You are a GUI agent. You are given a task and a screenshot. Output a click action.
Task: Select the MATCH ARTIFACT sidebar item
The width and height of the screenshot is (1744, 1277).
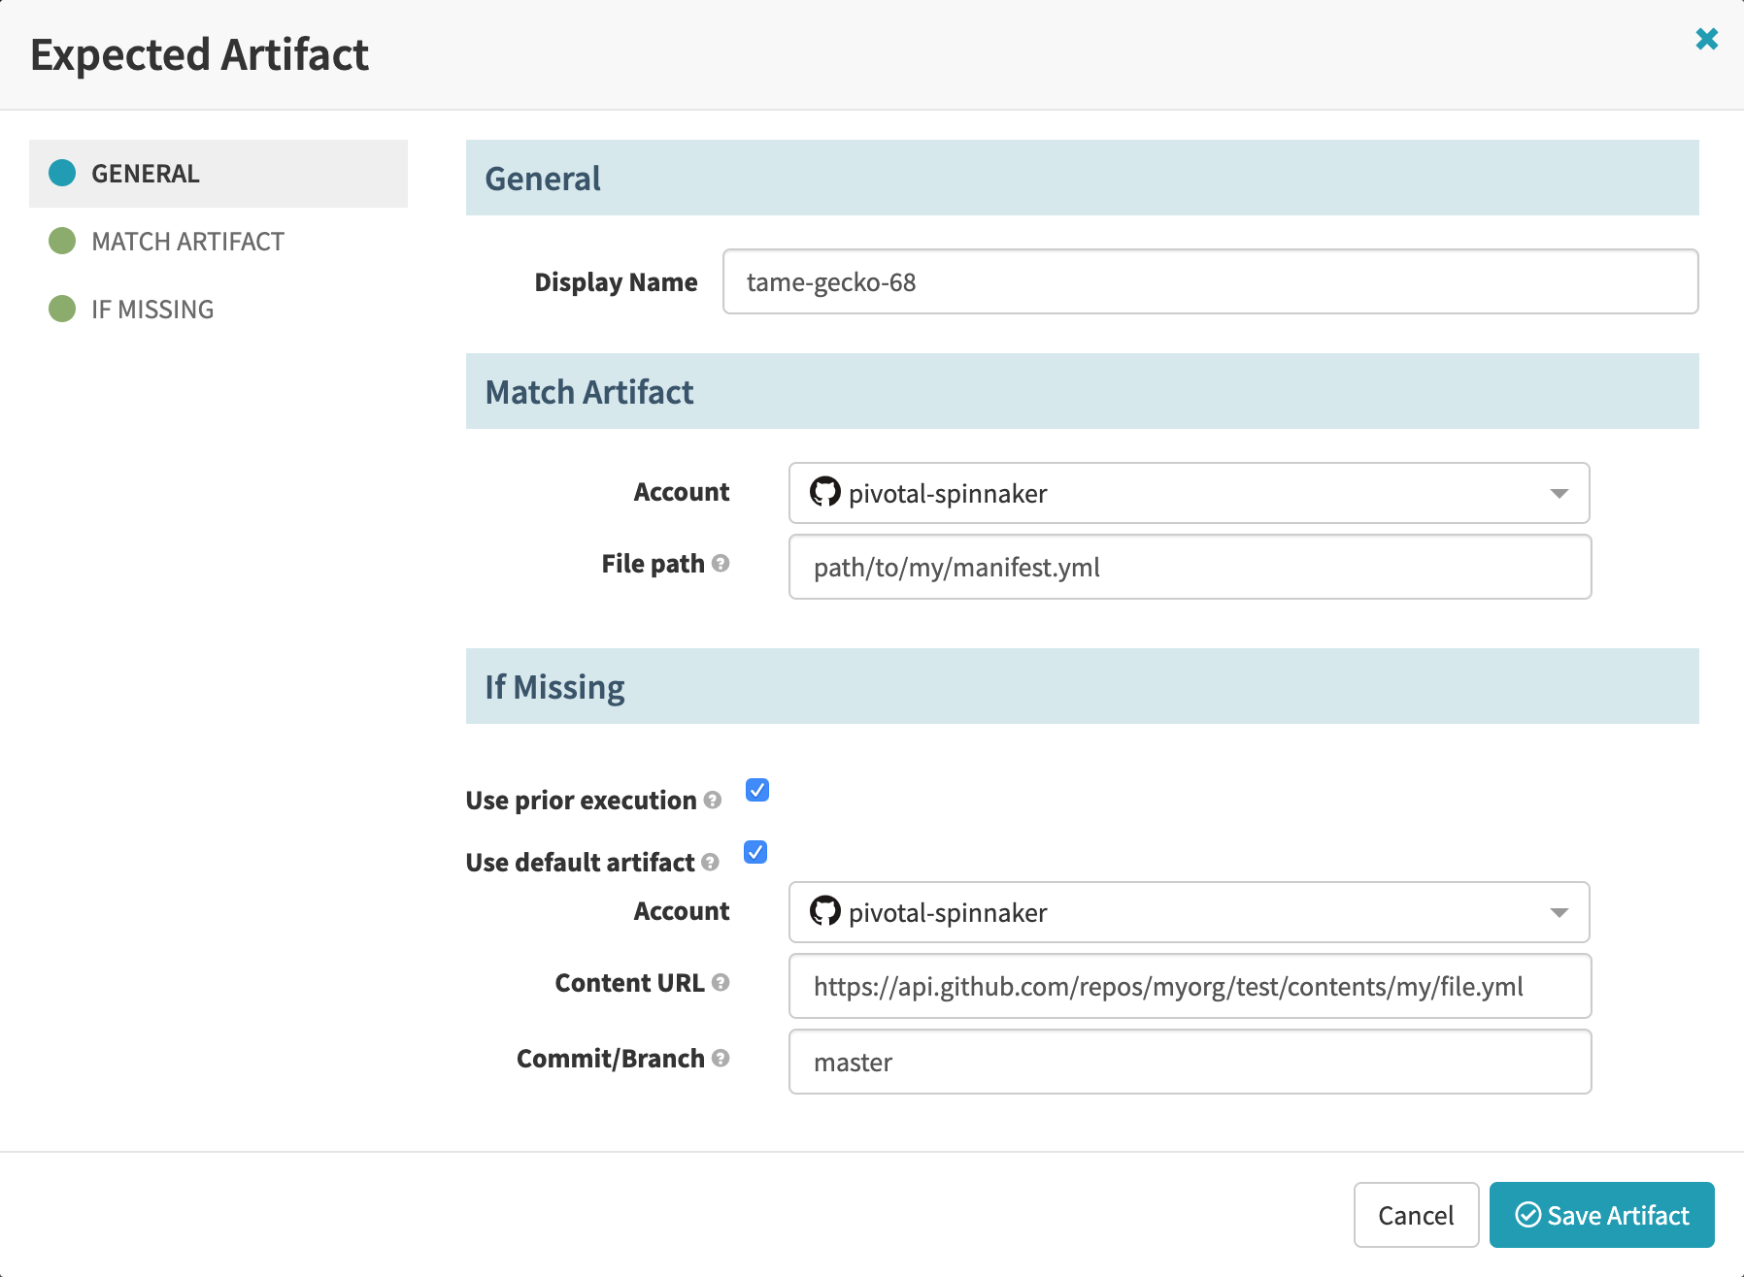click(x=186, y=241)
